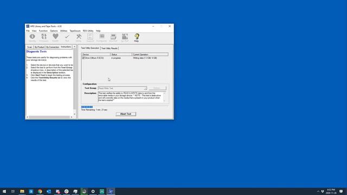Viewport: 347px width, 195px height.
Task: Click the app icon in title bar
Action: tap(28, 26)
